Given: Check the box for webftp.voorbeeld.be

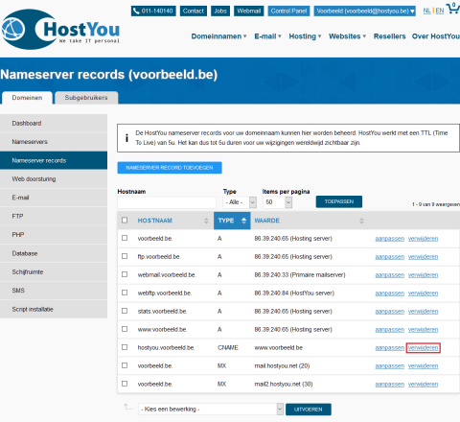Looking at the screenshot, I should coord(125,293).
